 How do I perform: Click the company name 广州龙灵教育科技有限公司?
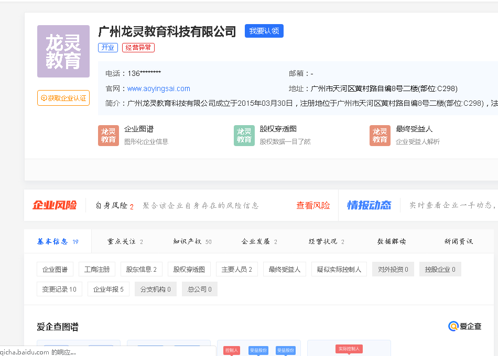167,31
